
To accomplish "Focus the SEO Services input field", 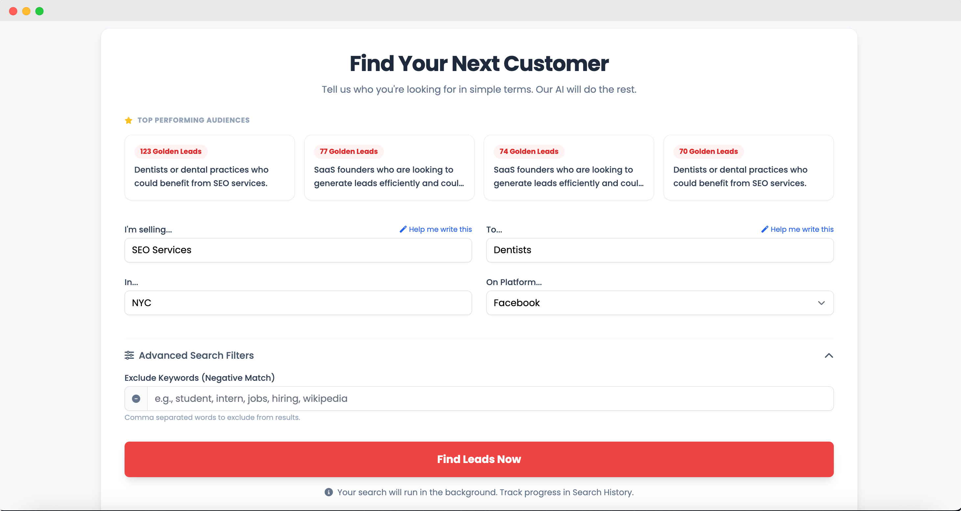I will click(298, 250).
